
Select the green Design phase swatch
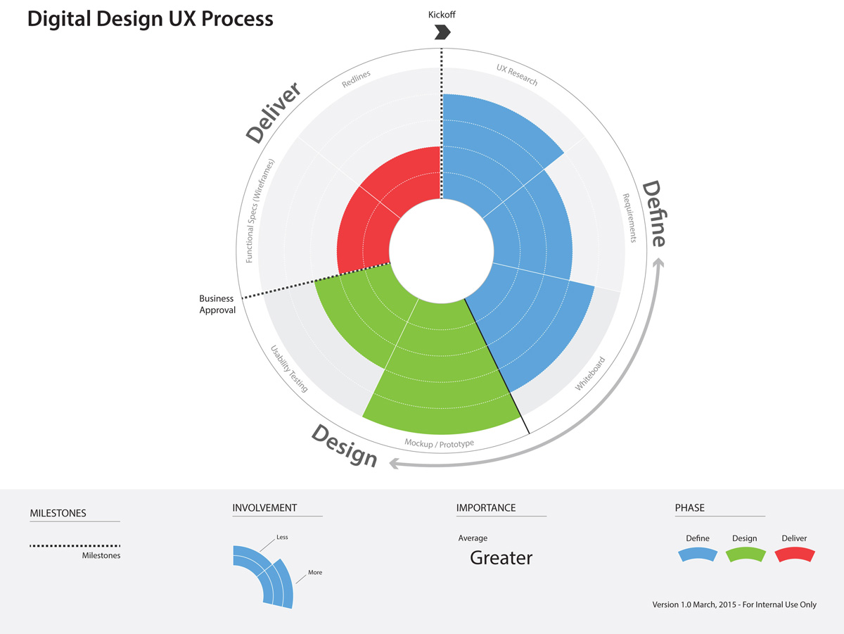746,555
